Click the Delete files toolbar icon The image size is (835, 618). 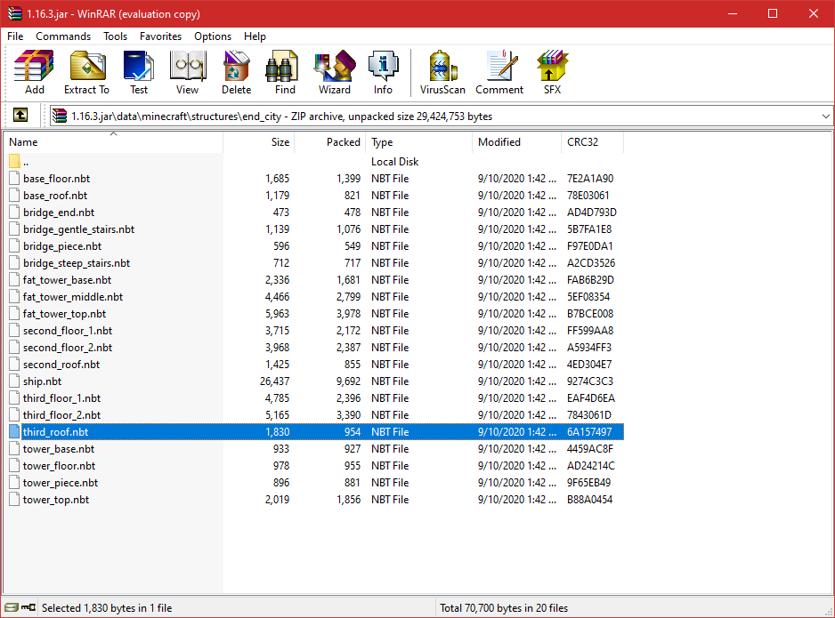pyautogui.click(x=236, y=72)
